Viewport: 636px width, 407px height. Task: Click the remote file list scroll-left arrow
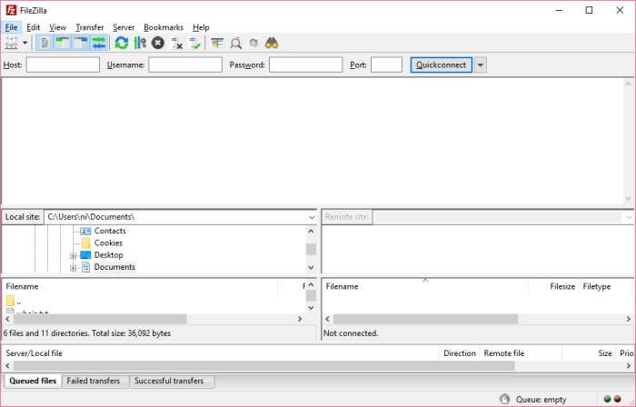328,319
